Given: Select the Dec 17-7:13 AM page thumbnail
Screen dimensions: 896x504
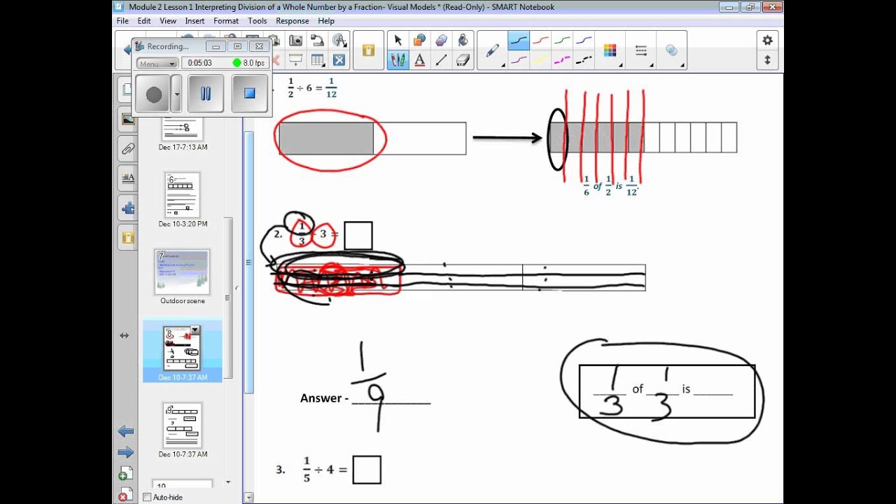Looking at the screenshot, I should [x=183, y=129].
